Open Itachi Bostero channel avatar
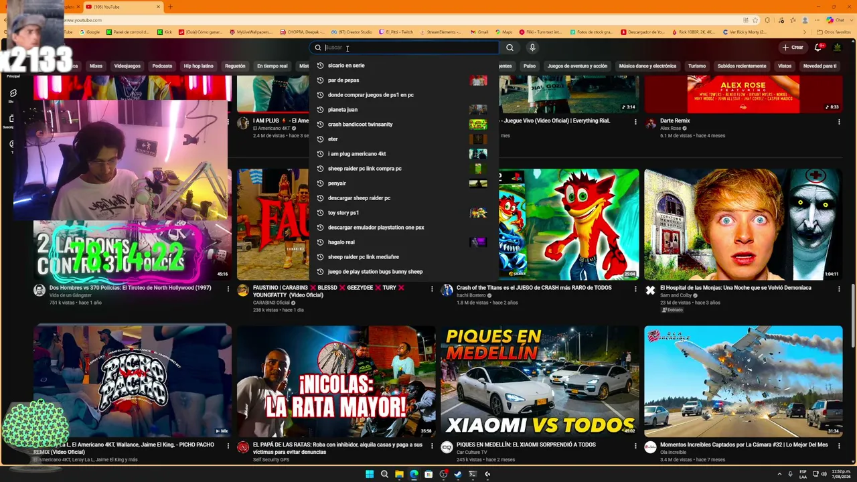Viewport: 857px width, 482px height. pyautogui.click(x=447, y=290)
